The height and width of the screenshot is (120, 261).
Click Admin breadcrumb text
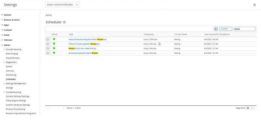click(49, 15)
